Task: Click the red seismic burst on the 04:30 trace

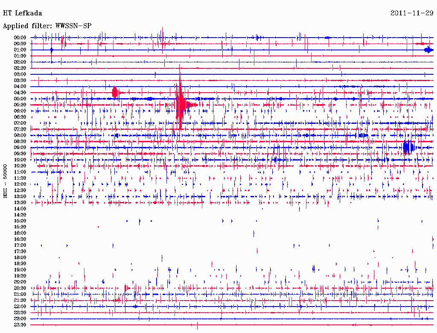Action: tap(115, 93)
